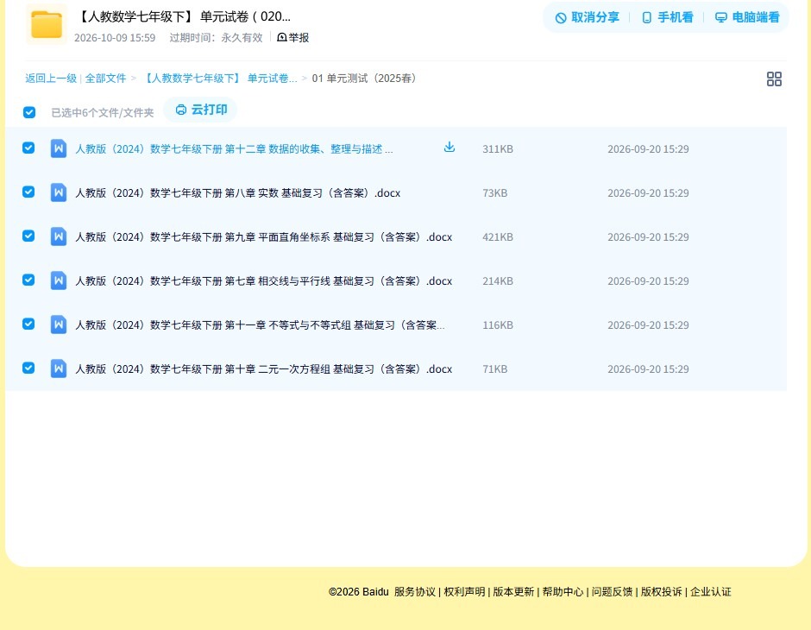Click the 01 单元测试（2025春） breadcrumb text
The height and width of the screenshot is (630, 811).
365,79
